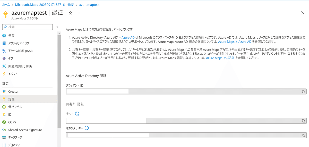This screenshot has width=309, height=147.
Task: Click the Creator globe icon
Action: (x=4, y=92)
